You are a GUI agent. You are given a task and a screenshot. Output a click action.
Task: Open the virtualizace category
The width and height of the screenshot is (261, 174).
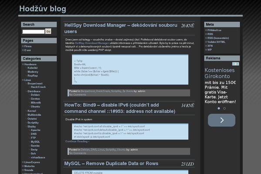(x=38, y=157)
